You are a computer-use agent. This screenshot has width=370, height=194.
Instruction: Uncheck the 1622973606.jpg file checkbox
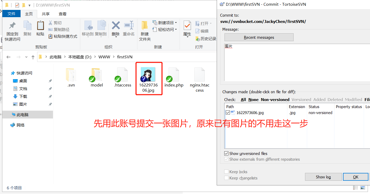tap(228, 113)
